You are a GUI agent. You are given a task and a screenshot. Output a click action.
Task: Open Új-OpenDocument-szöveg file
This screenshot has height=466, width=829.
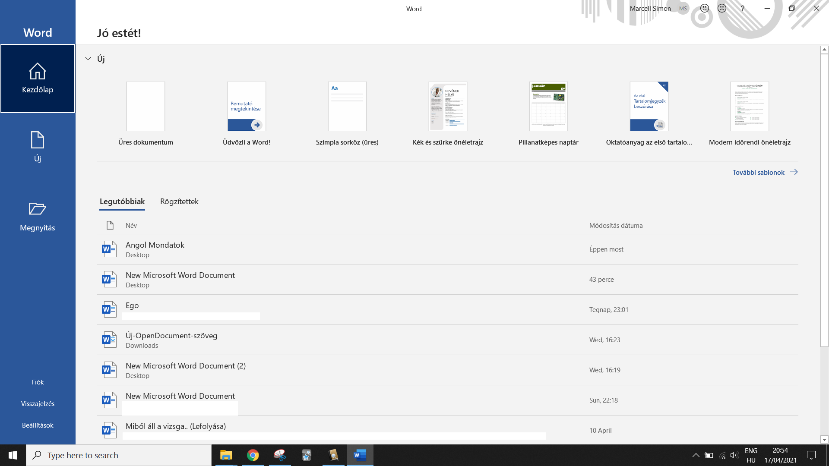[x=448, y=340]
